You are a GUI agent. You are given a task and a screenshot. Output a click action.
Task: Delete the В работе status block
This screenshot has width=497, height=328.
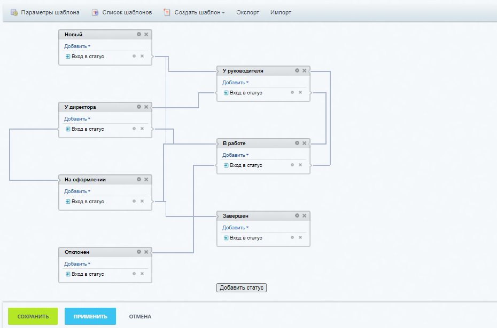click(304, 143)
